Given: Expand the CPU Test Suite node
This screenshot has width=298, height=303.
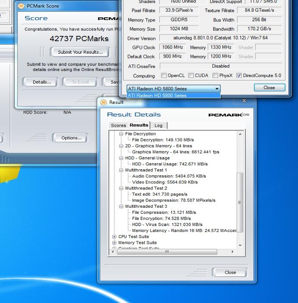Looking at the screenshot, I should (114, 236).
